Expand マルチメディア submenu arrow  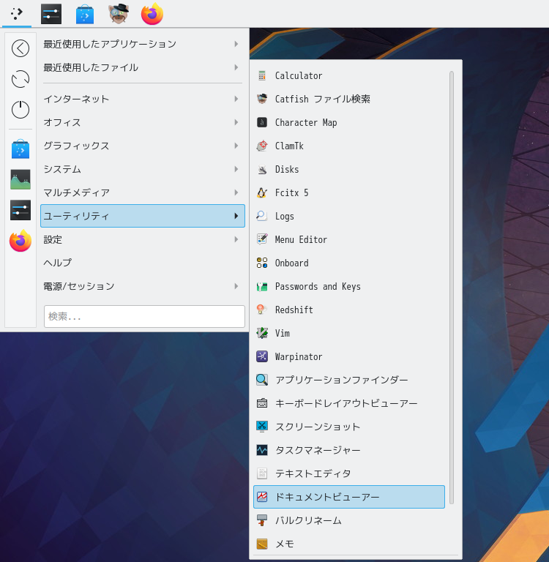[236, 192]
